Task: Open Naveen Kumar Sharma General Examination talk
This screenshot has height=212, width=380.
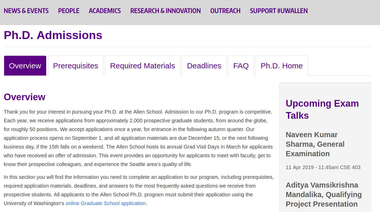Action: point(315,144)
